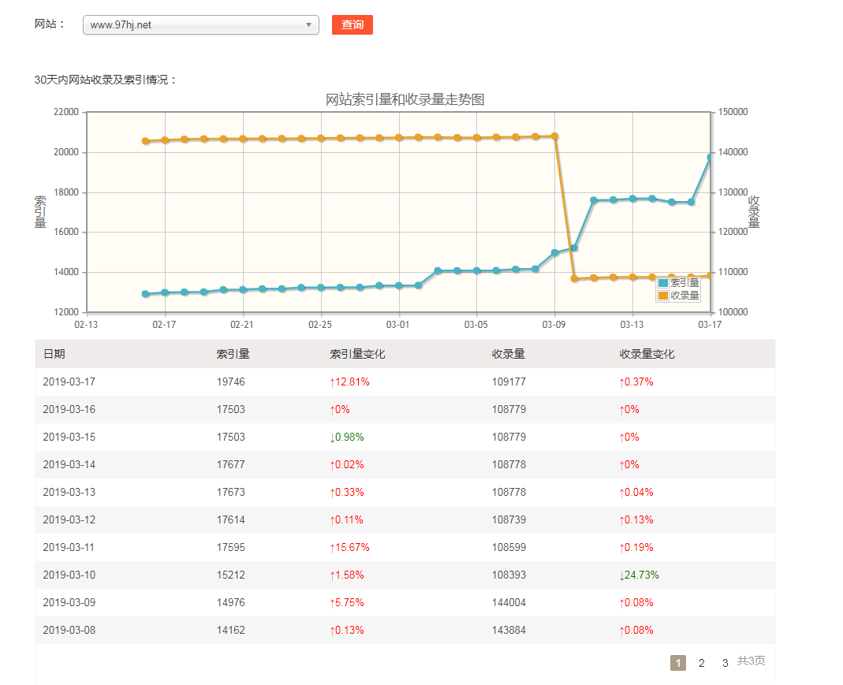843x685 pixels.
Task: Click the 30天内网站收录及索引情况 heading
Action: pyautogui.click(x=106, y=80)
